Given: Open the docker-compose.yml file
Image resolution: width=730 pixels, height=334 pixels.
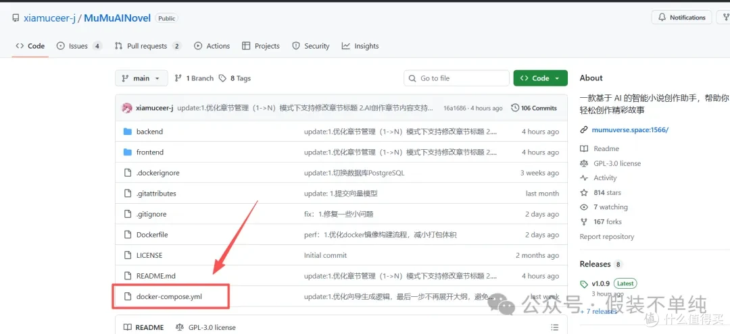Looking at the screenshot, I should tap(169, 296).
